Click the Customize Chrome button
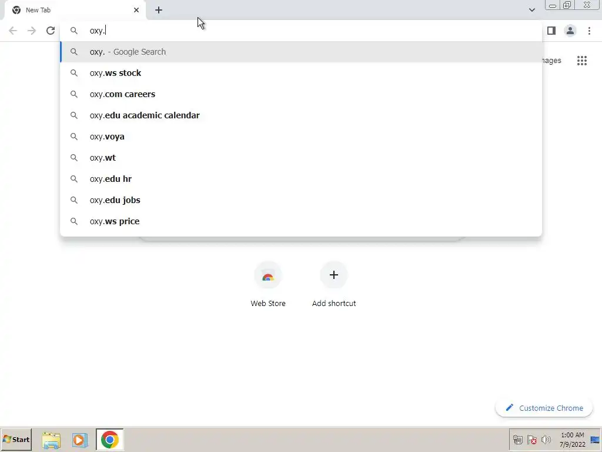The height and width of the screenshot is (452, 602). pos(544,408)
